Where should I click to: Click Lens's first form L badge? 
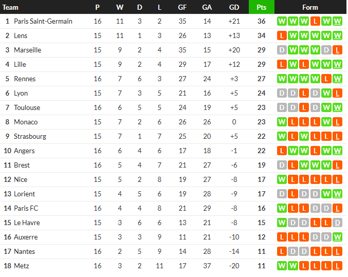282,36
